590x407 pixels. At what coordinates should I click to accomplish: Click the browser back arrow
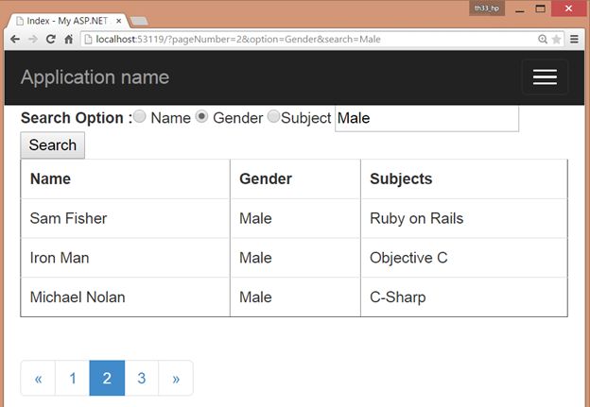coord(15,39)
